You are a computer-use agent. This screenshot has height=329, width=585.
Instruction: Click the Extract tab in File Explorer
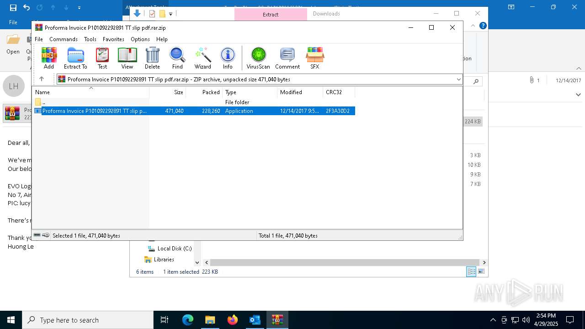coord(271,14)
